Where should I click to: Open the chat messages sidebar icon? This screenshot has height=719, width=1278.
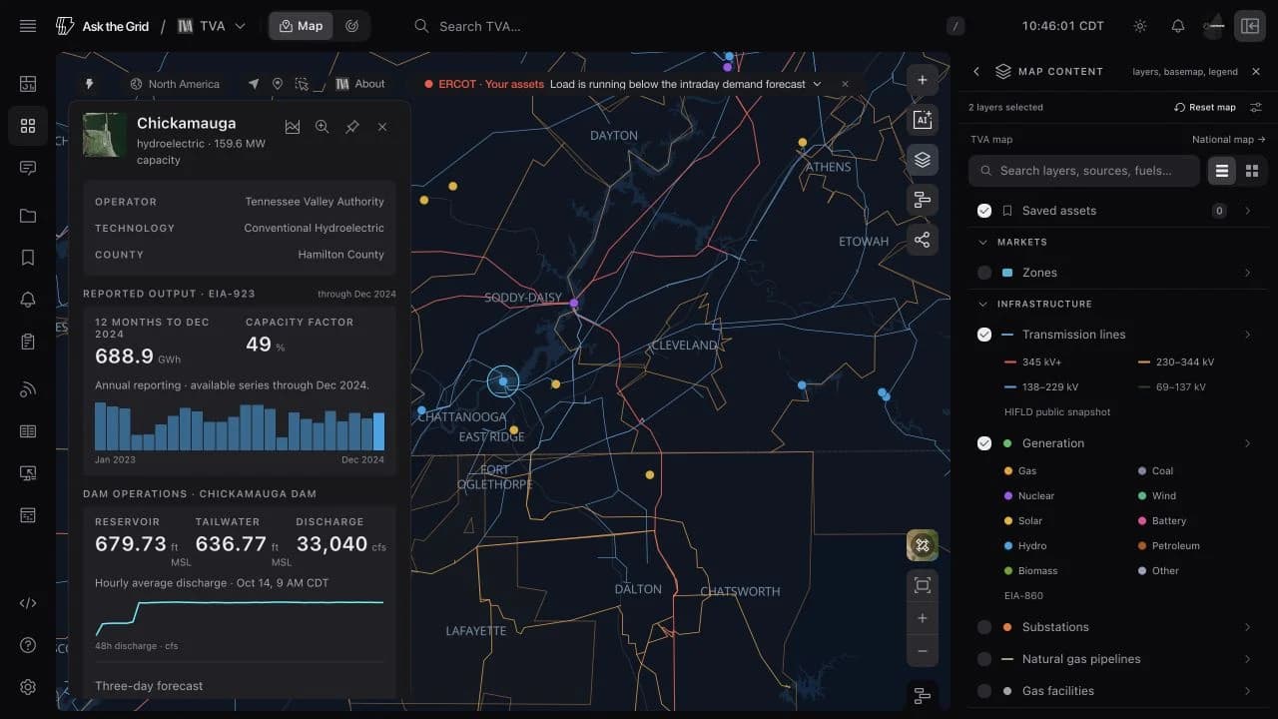coord(28,168)
